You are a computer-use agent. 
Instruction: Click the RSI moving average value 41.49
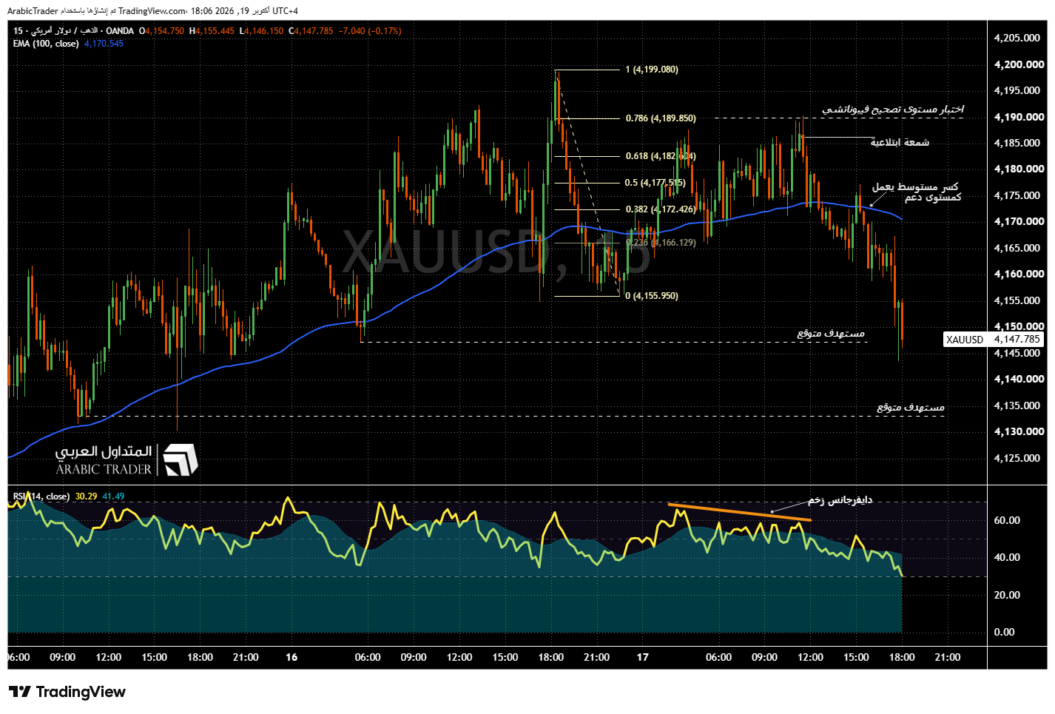(113, 496)
